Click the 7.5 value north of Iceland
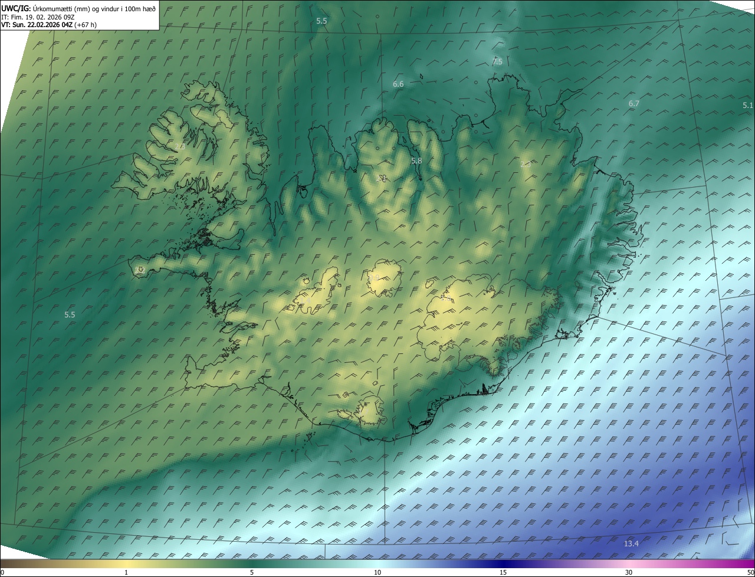The height and width of the screenshot is (577, 755). click(x=497, y=61)
